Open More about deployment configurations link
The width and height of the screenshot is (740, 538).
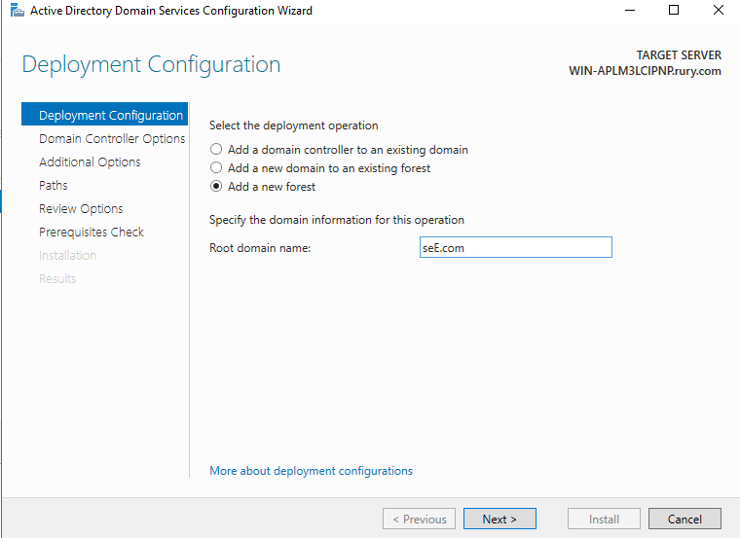point(311,471)
